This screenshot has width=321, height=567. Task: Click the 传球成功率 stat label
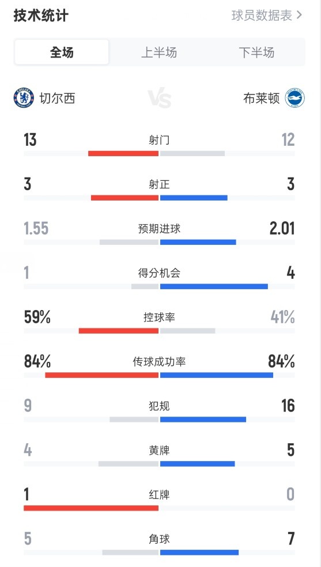click(x=159, y=362)
